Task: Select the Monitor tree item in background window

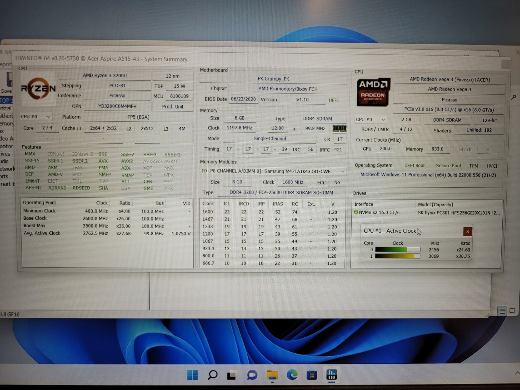Action: [x=6, y=146]
